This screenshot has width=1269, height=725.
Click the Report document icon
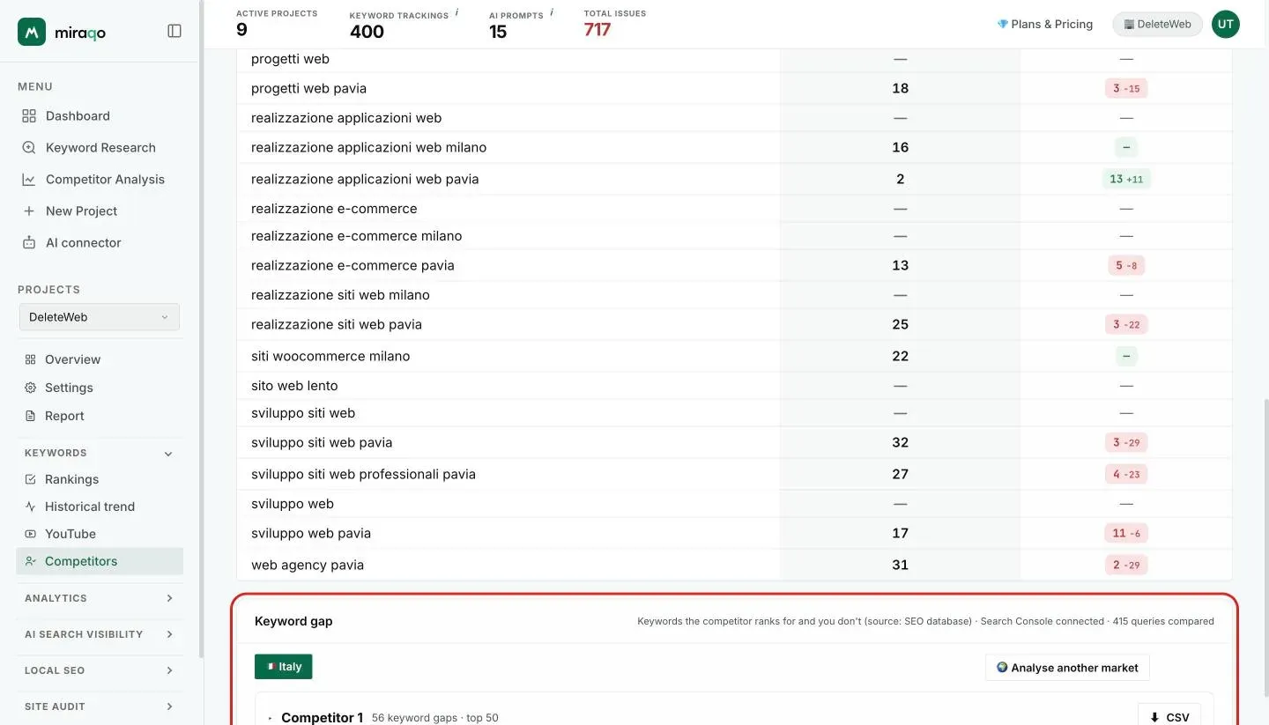click(x=30, y=416)
